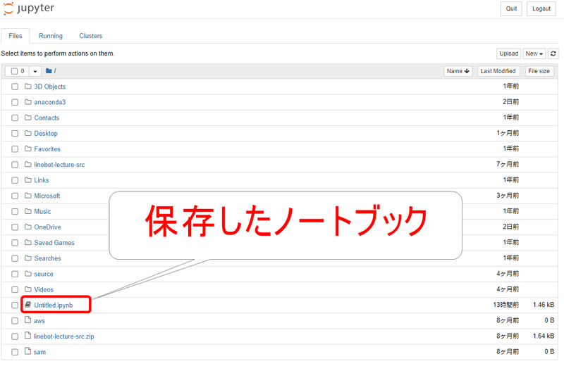Screen dimensions: 564x366
Task: Sort files by Name
Action: pos(458,71)
